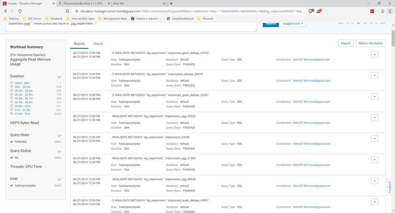The image size is (395, 213).
Task: Open Personal bookmarks folder
Action: [205, 19]
